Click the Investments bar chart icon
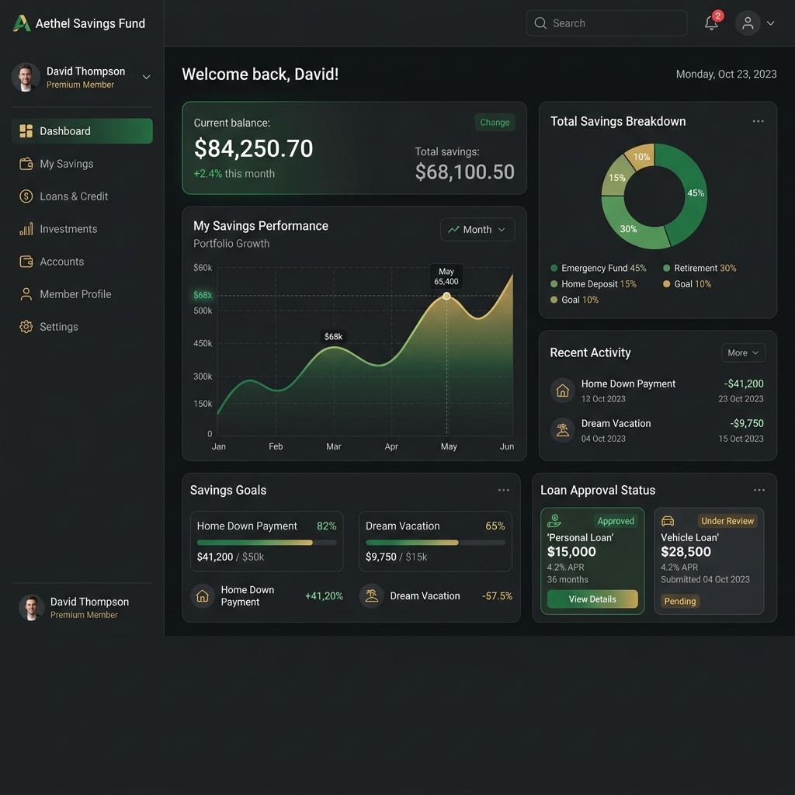The height and width of the screenshot is (795, 795). pos(26,229)
